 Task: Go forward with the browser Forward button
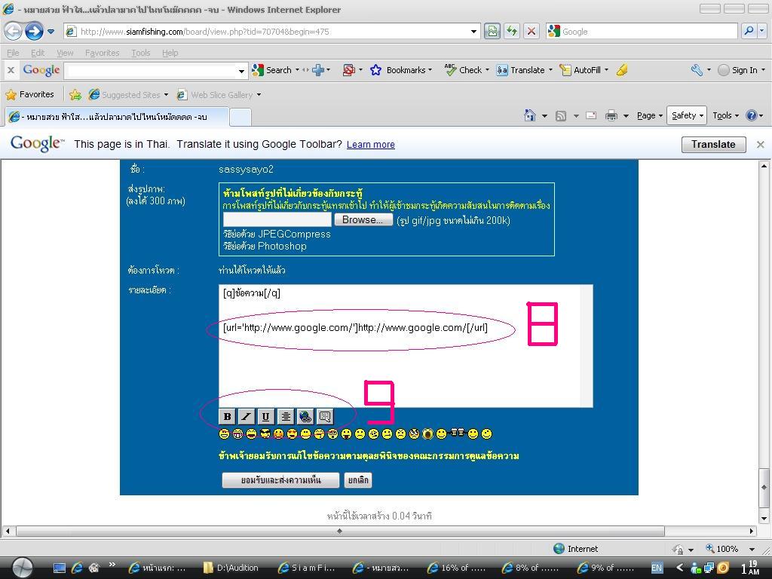[33, 32]
